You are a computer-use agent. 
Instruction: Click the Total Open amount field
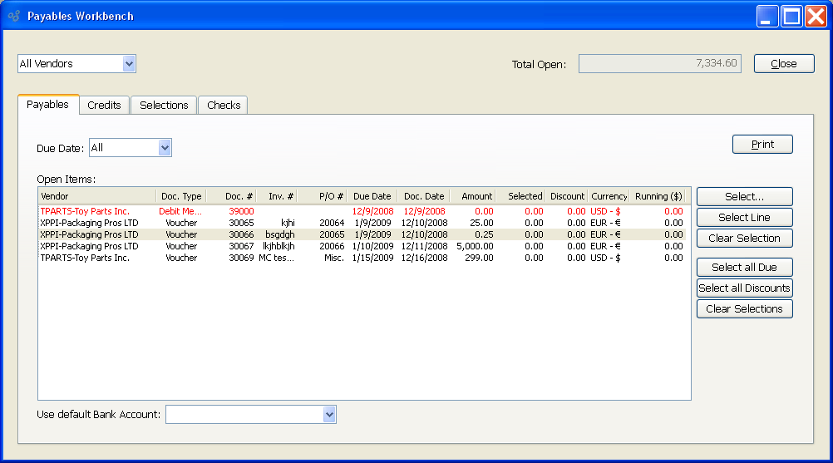click(x=659, y=64)
